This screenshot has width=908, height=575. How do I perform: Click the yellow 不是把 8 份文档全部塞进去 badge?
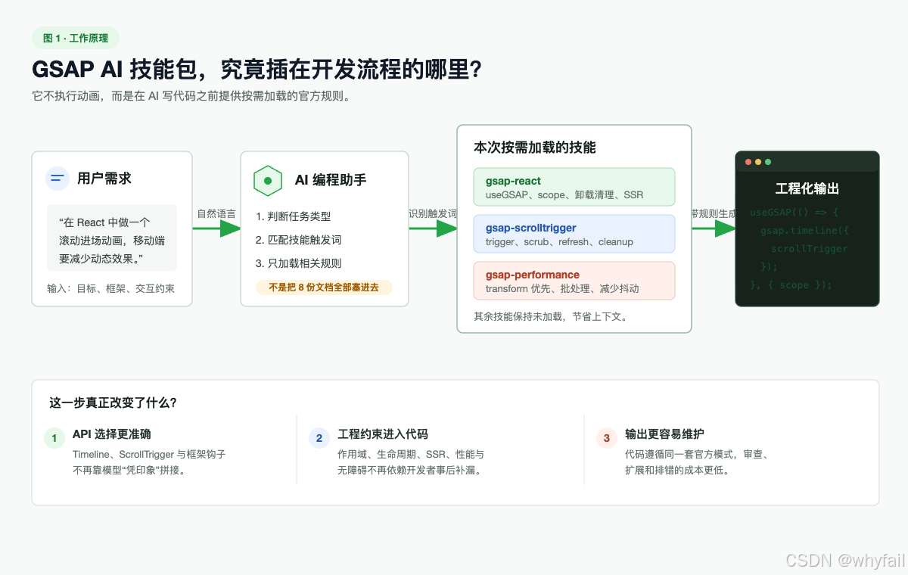point(324,287)
